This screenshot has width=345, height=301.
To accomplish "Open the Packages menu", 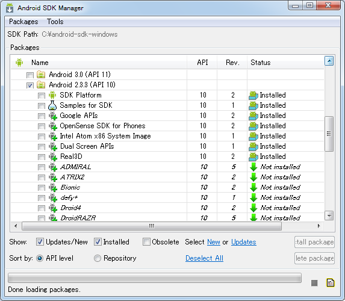I will click(x=23, y=22).
